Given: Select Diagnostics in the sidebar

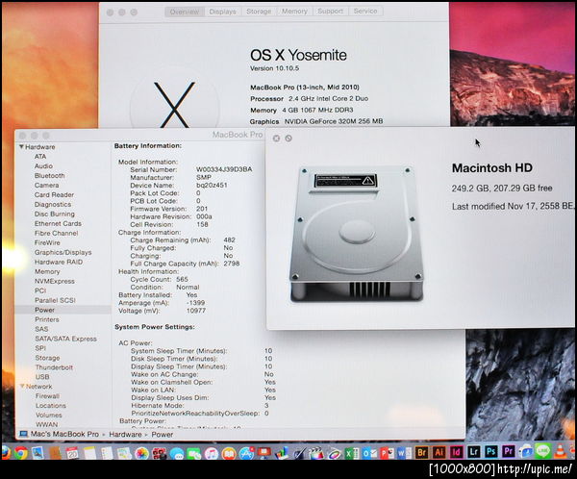Looking at the screenshot, I should point(53,204).
